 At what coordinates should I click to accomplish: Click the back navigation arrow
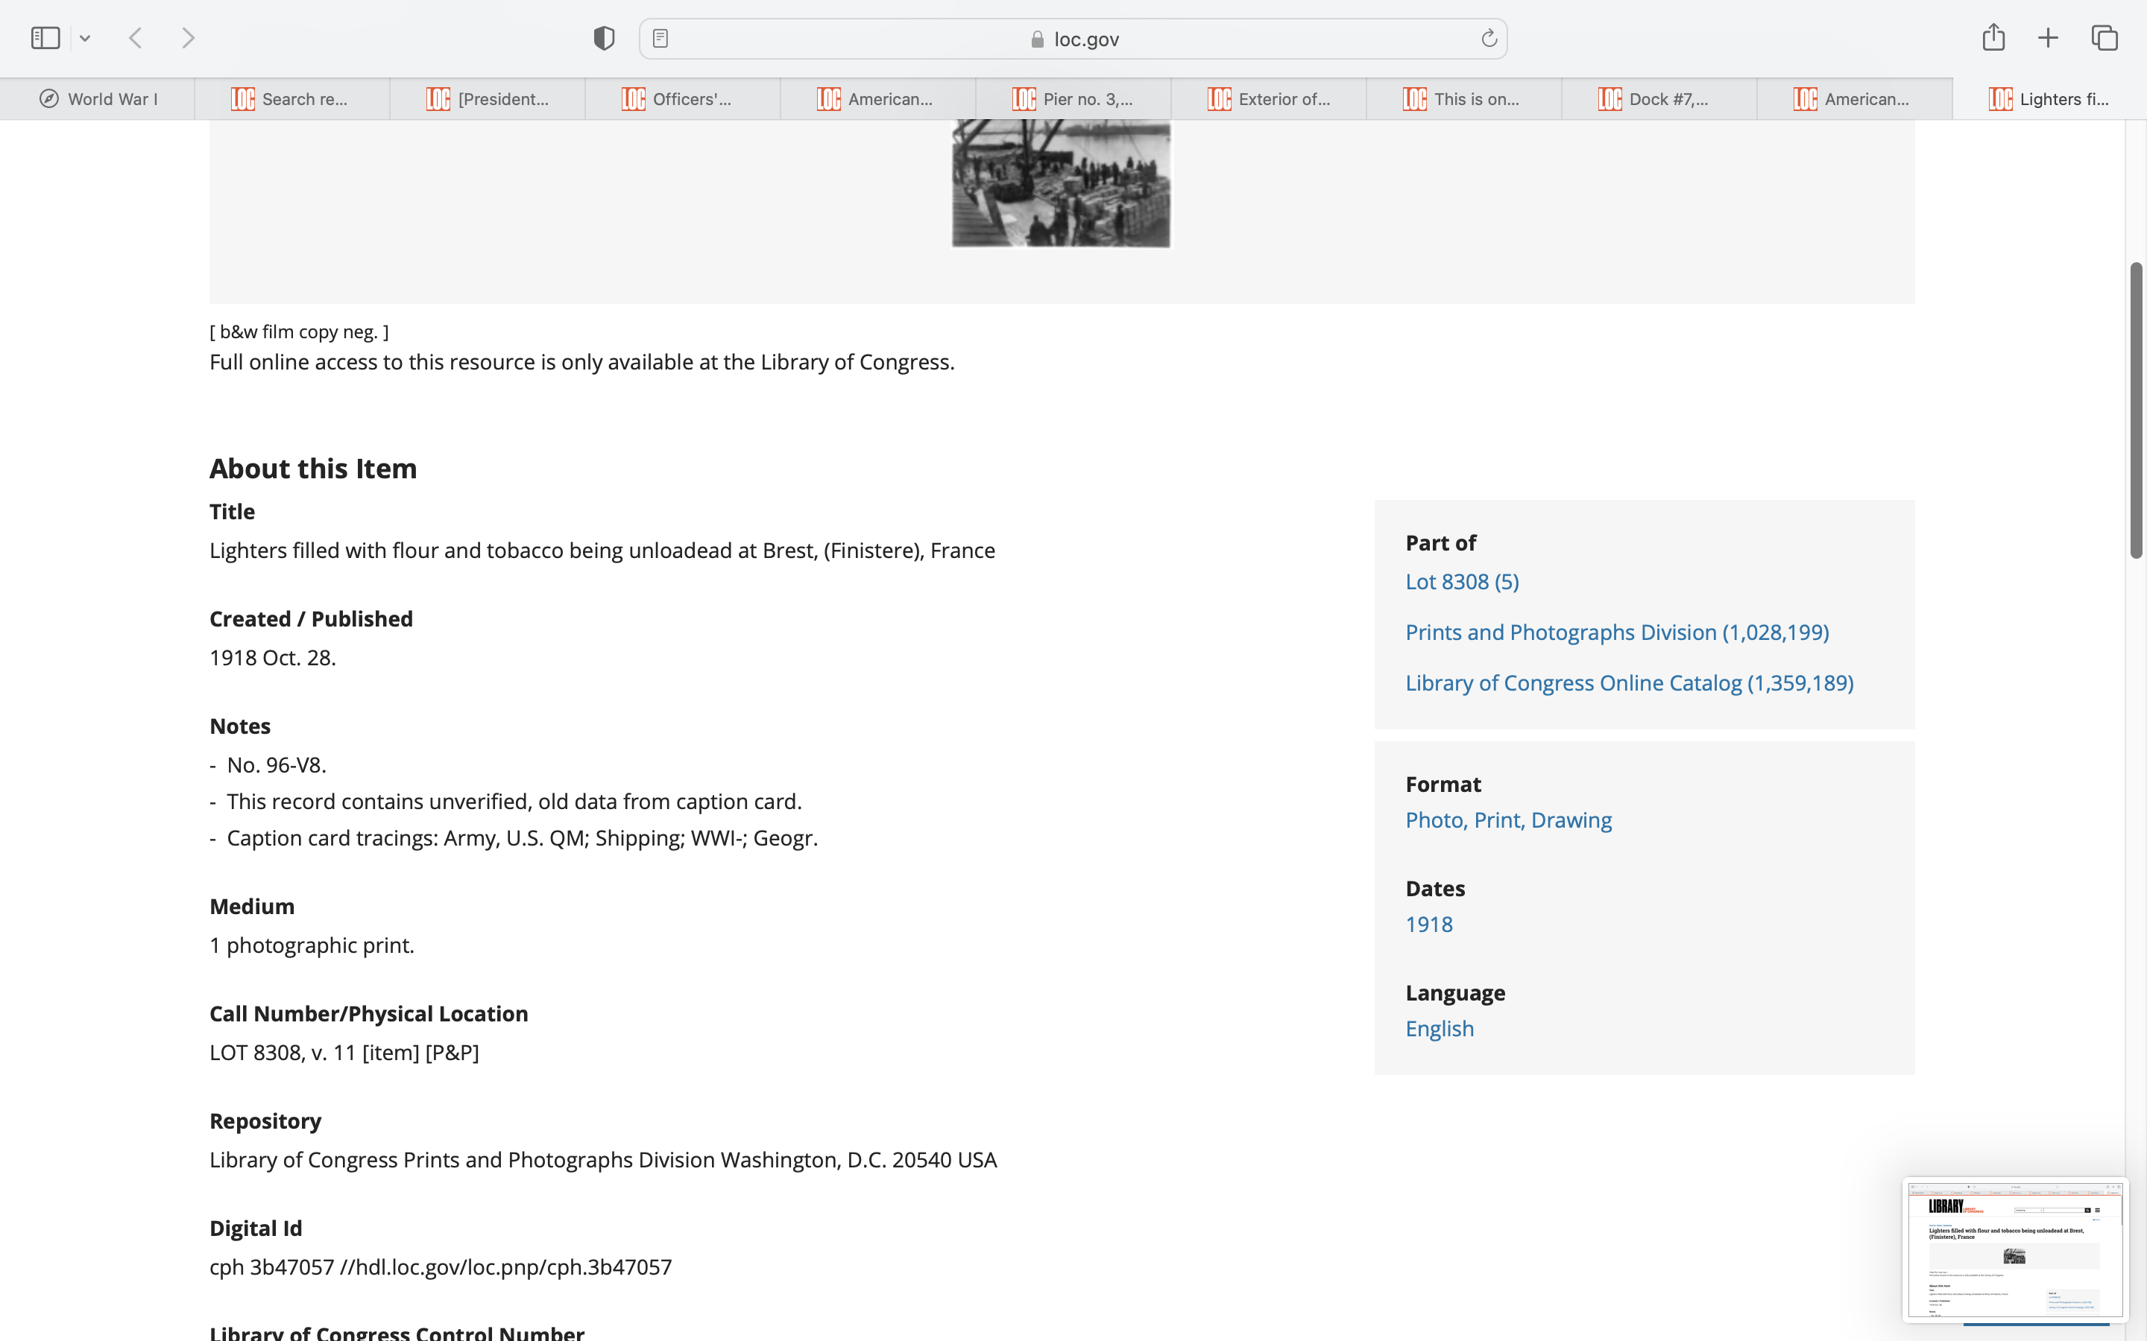pos(136,38)
